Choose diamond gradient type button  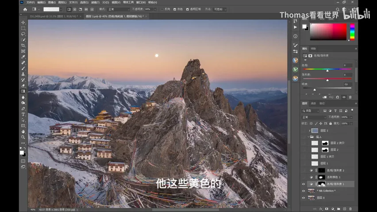pos(92,9)
